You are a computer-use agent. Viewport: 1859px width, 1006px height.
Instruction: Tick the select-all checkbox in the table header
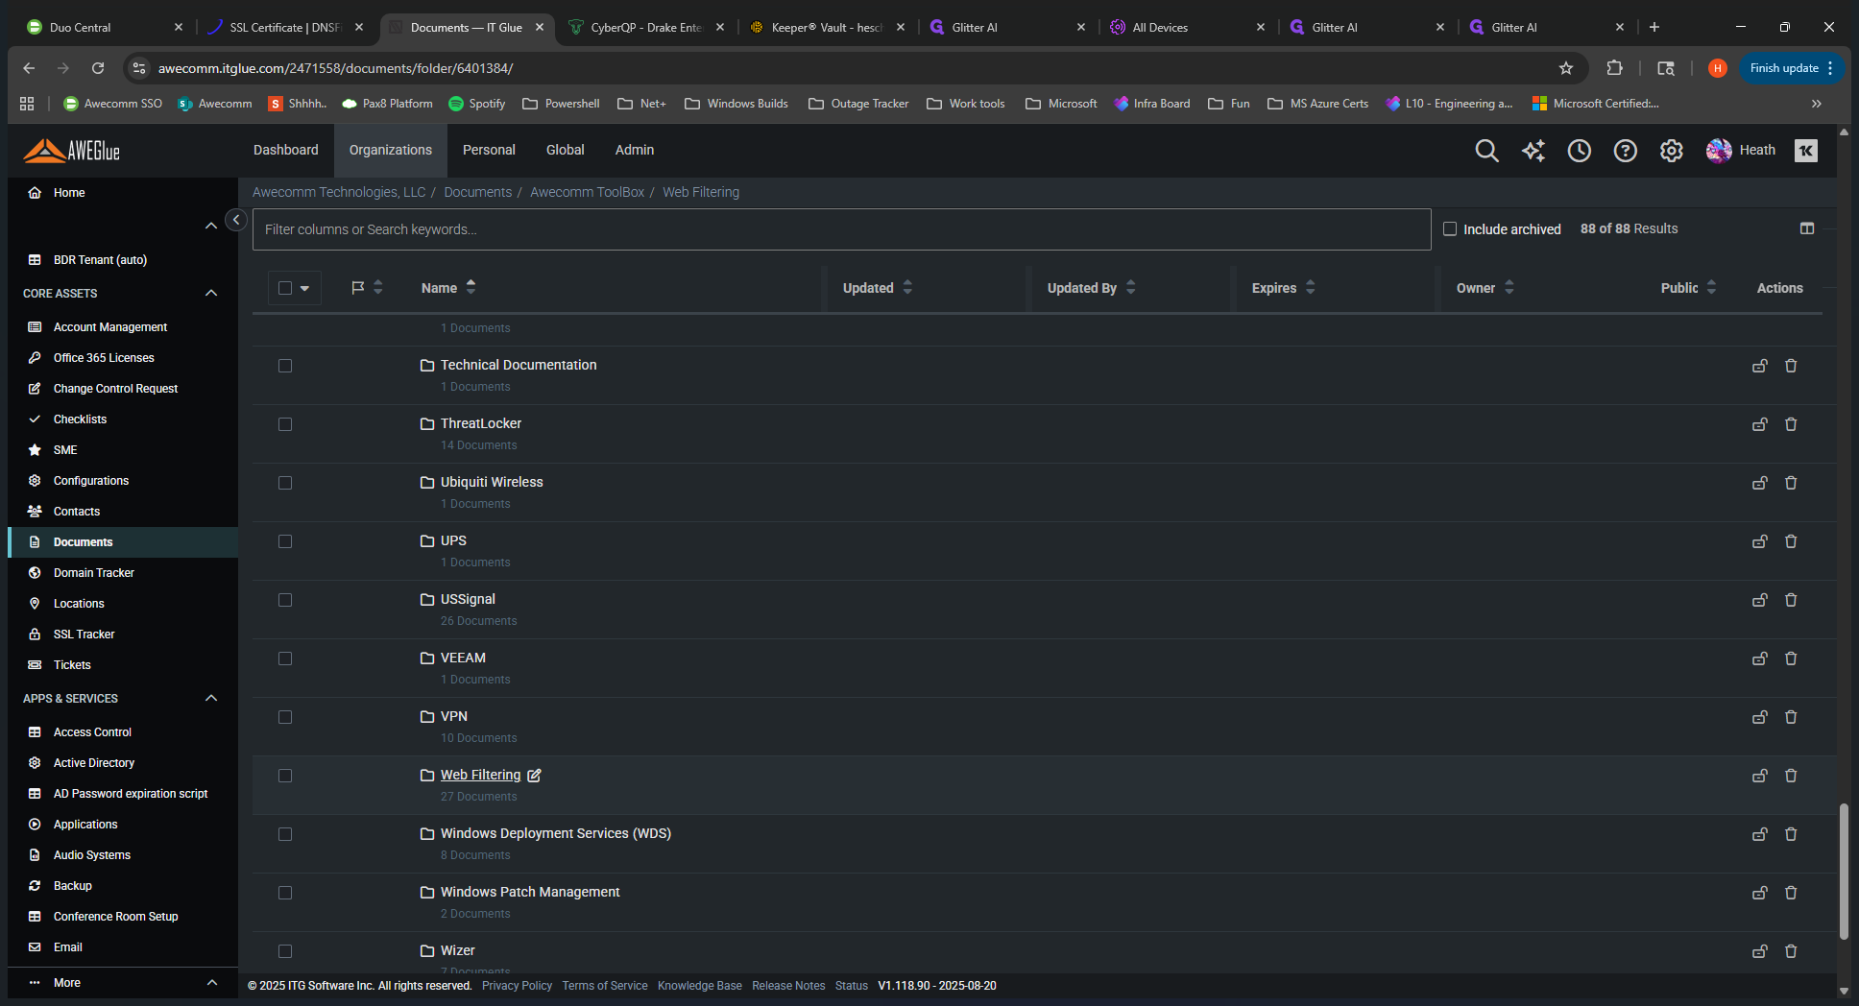[285, 288]
